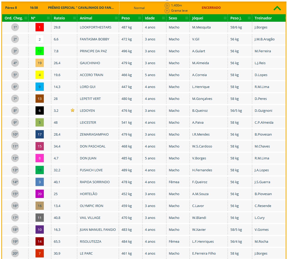Collapse the Páreo 8 race panel
This screenshot has height=259, width=288.
coord(277,8)
